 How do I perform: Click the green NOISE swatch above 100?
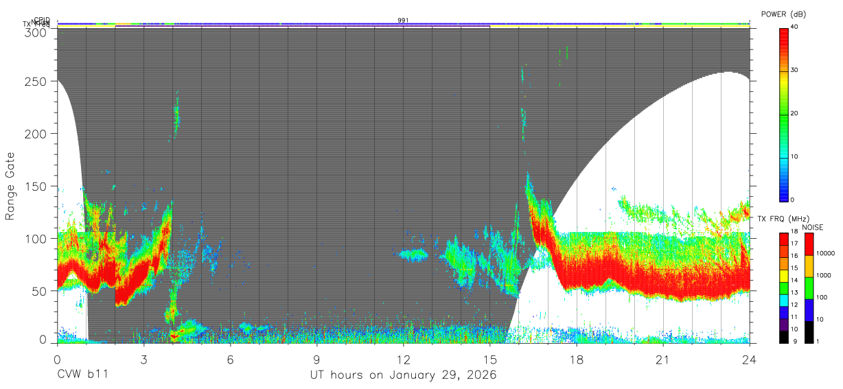point(809,287)
